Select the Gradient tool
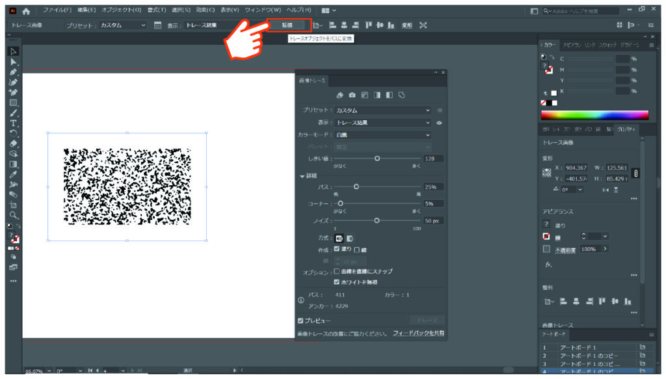This screenshot has width=666, height=379. click(x=13, y=164)
